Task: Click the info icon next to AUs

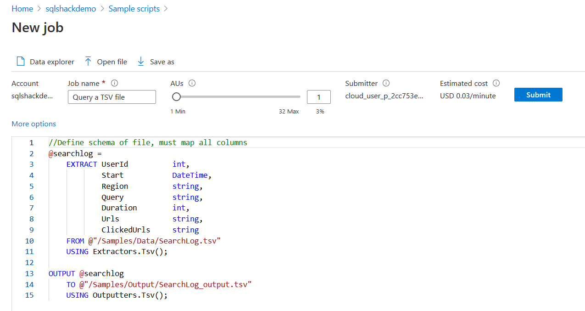Action: click(192, 83)
